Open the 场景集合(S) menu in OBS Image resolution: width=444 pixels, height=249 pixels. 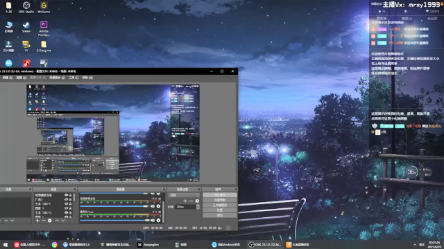tap(57, 77)
